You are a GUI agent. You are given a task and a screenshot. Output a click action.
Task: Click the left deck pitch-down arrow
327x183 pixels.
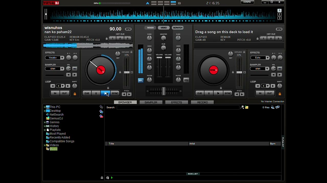point(124,94)
